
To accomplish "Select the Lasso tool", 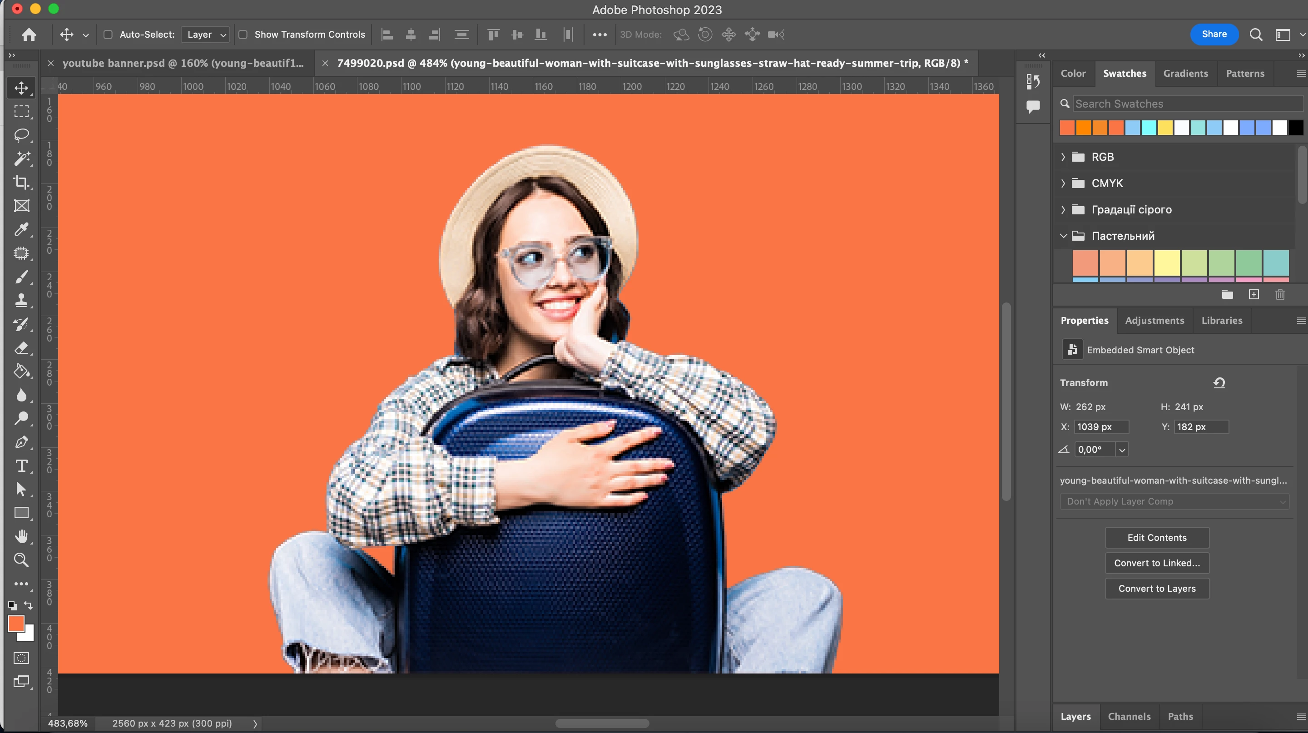I will tap(21, 135).
